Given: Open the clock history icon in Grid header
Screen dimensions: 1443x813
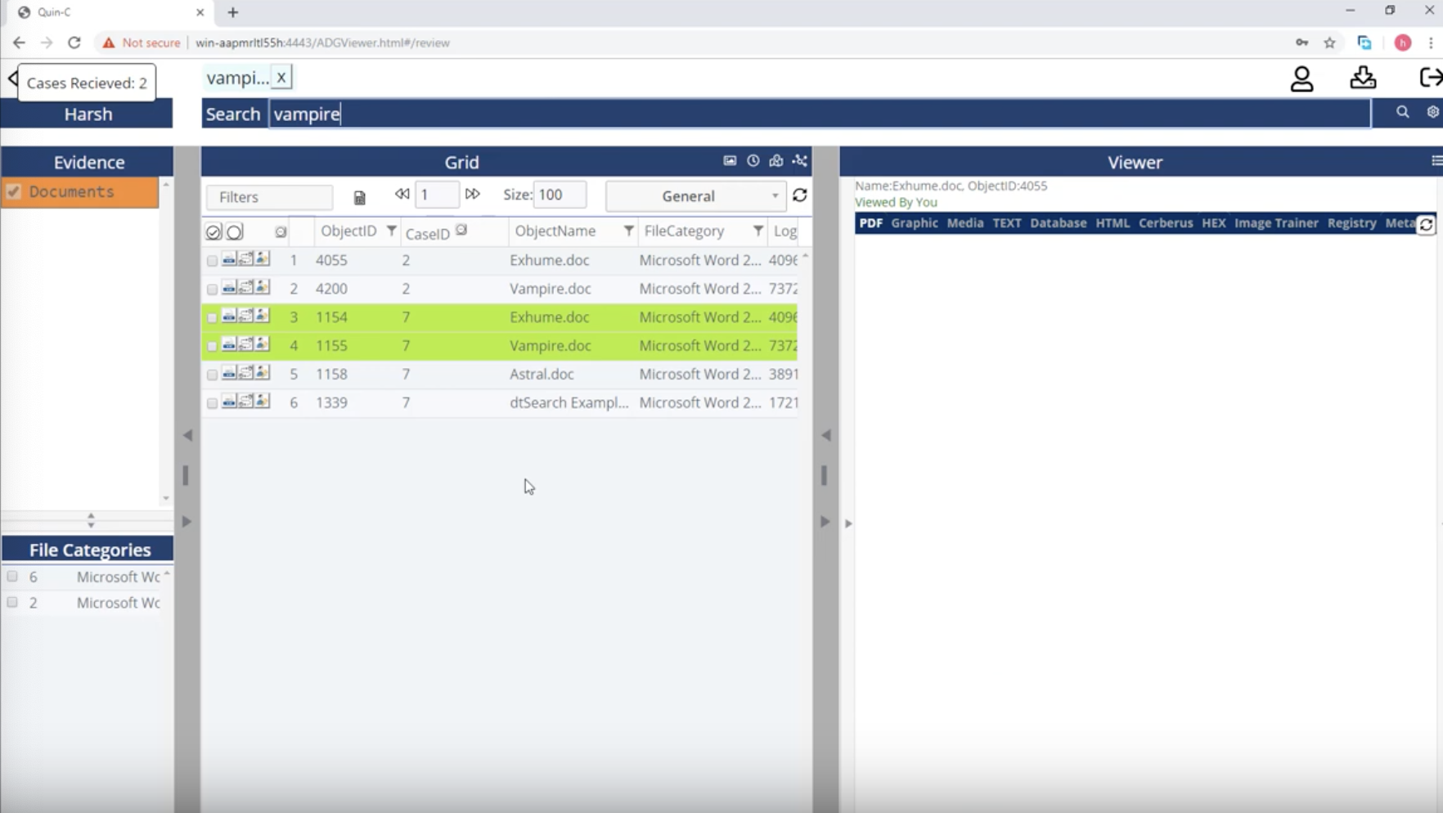Looking at the screenshot, I should click(x=753, y=161).
